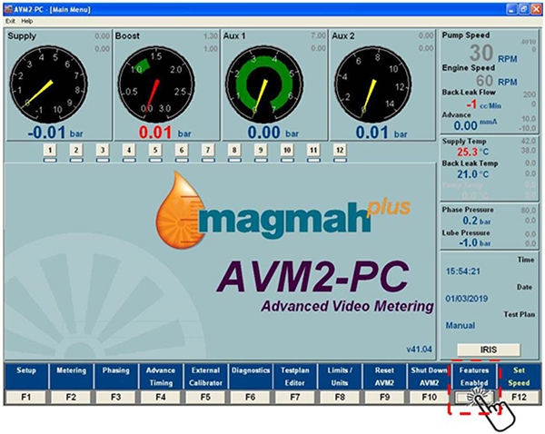
Task: Toggle line button 3
Action: [103, 150]
